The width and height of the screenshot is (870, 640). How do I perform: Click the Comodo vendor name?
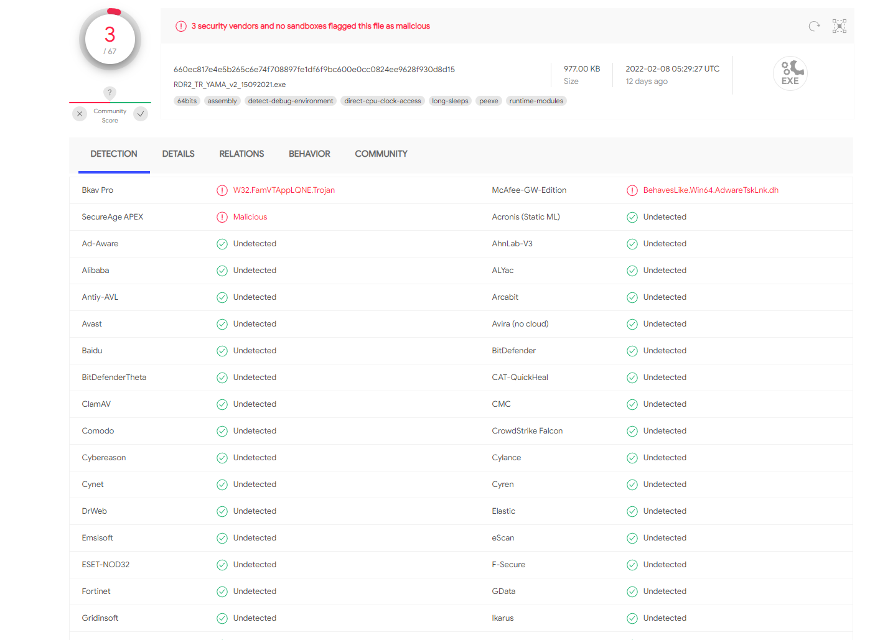click(x=98, y=431)
